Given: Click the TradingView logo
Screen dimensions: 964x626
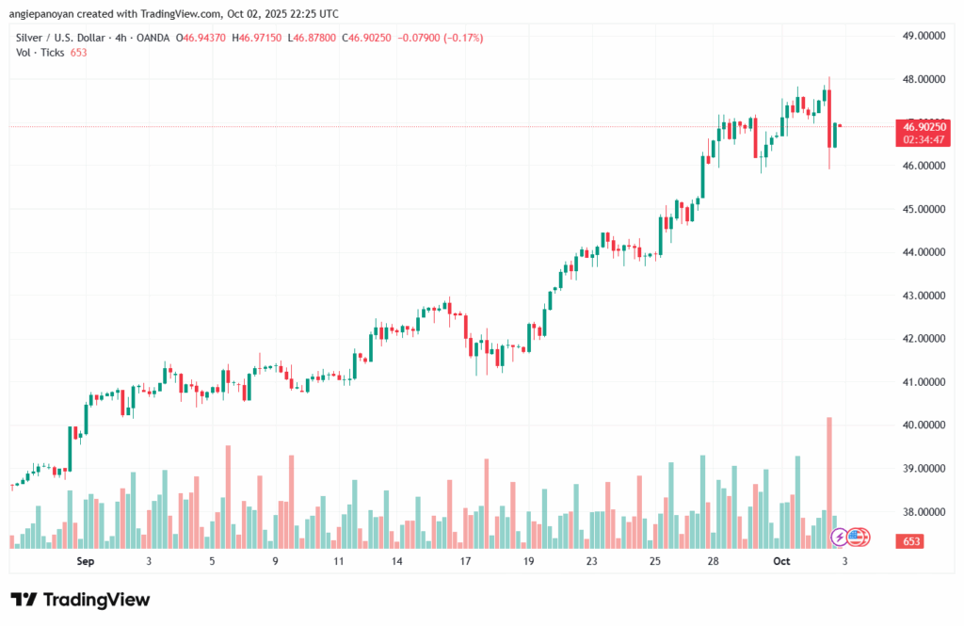Looking at the screenshot, I should (x=80, y=600).
